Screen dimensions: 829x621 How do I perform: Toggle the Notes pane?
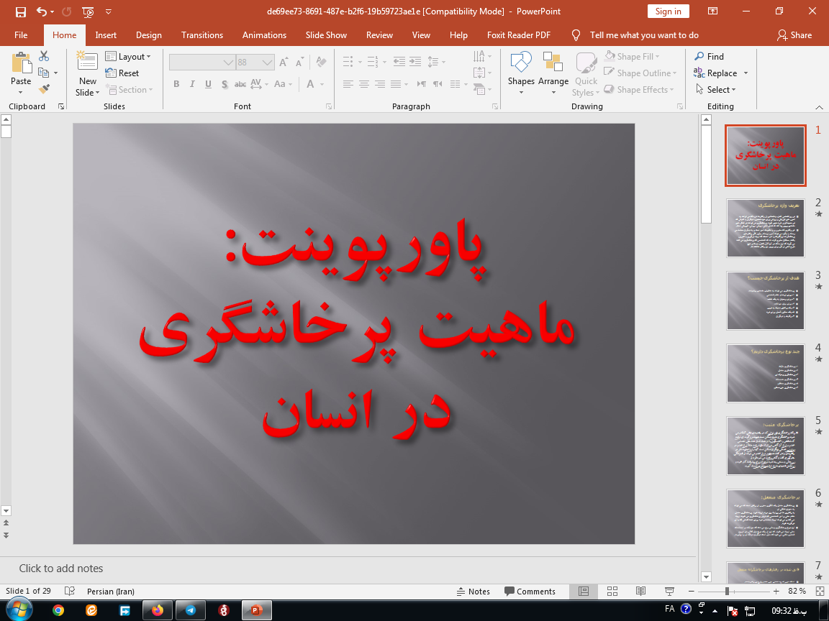point(474,592)
